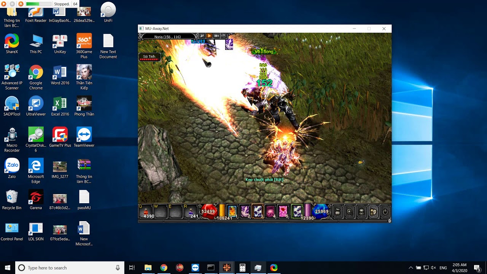Open GameTV Plus desktop shortcut
This screenshot has height=274, width=487.
point(60,137)
